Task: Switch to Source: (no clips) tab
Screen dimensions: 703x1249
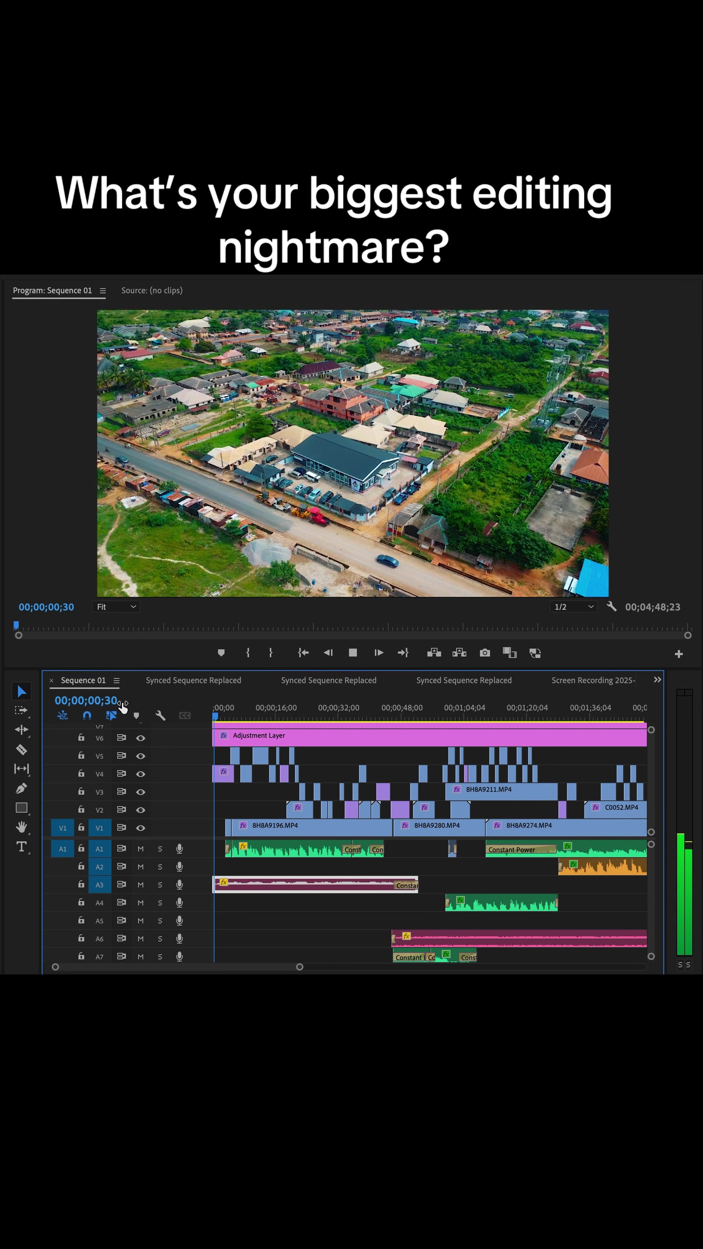Action: tap(152, 290)
